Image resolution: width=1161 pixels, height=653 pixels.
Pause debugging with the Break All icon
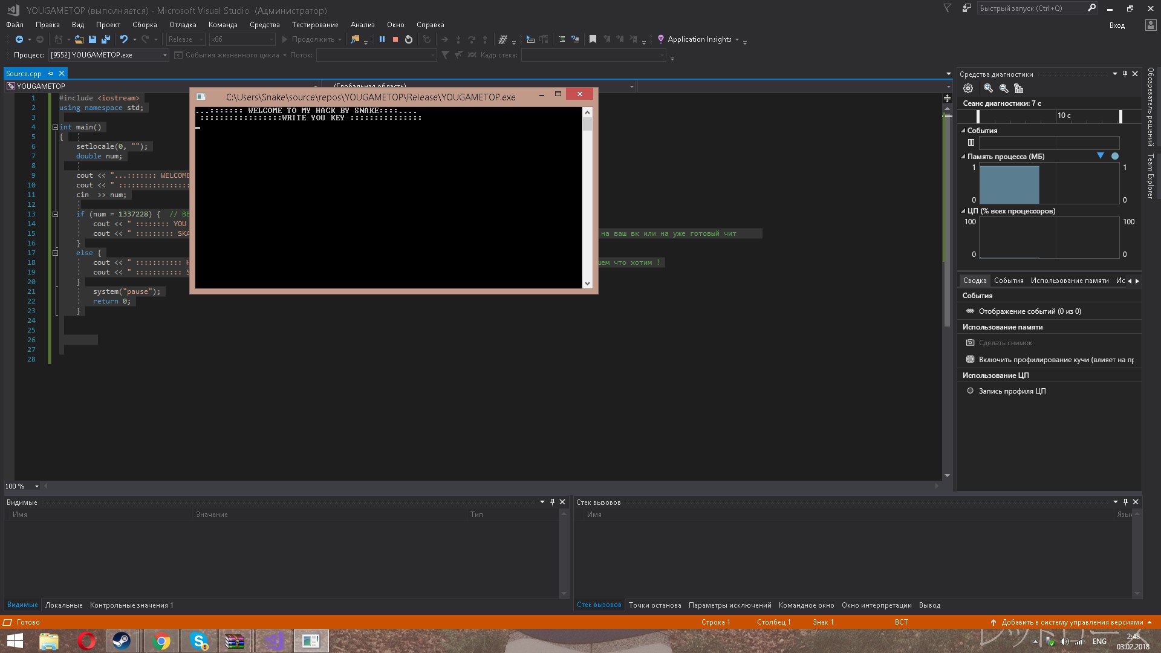(x=382, y=39)
